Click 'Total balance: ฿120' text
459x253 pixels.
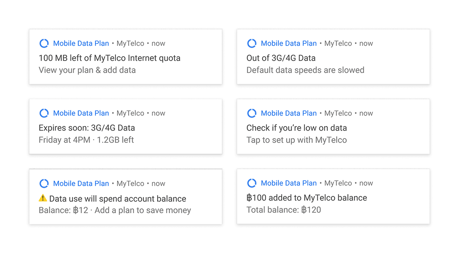[284, 210]
